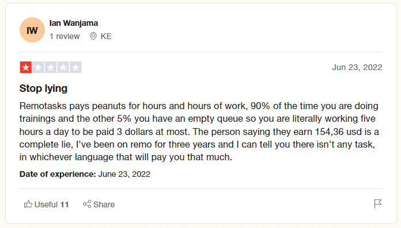The height and width of the screenshot is (228, 401).
Task: Click the IW profile avatar circle
Action: tap(32, 30)
